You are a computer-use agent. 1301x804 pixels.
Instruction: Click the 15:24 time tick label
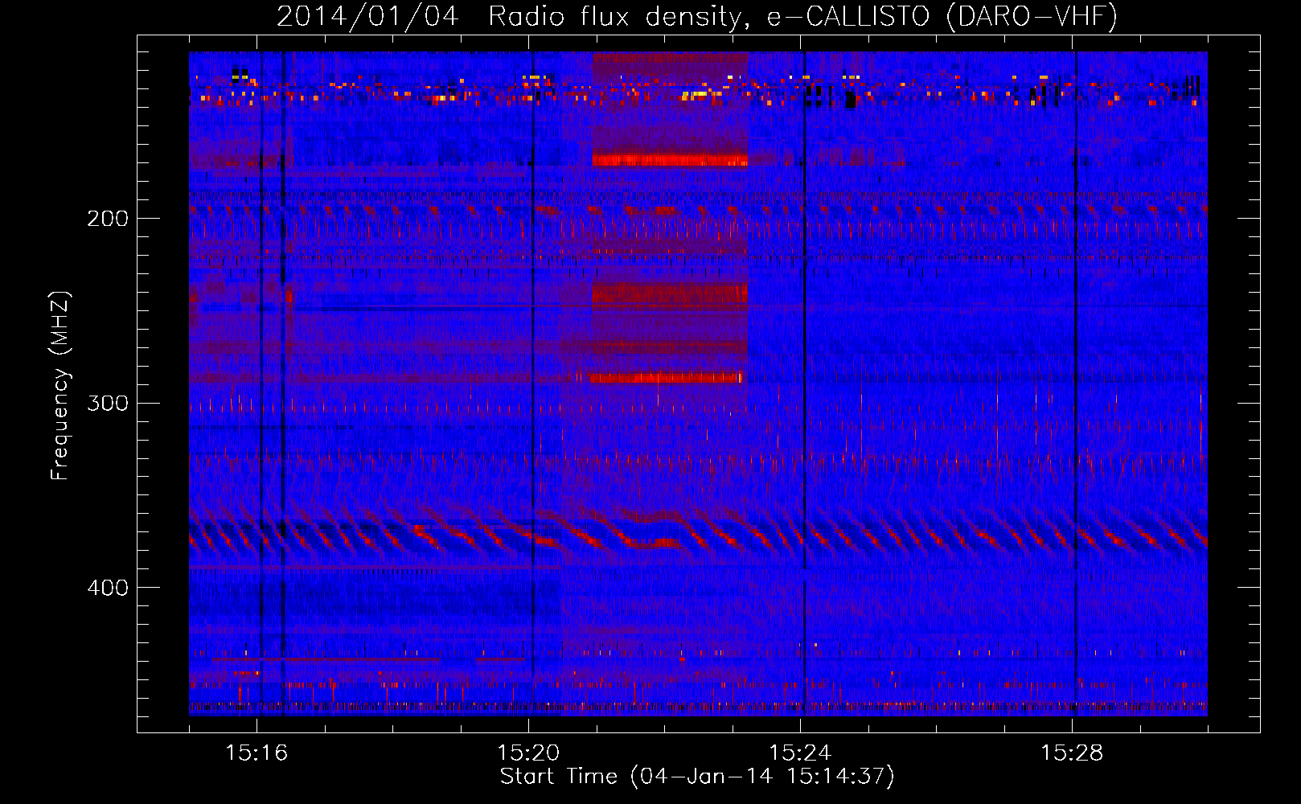[x=800, y=753]
